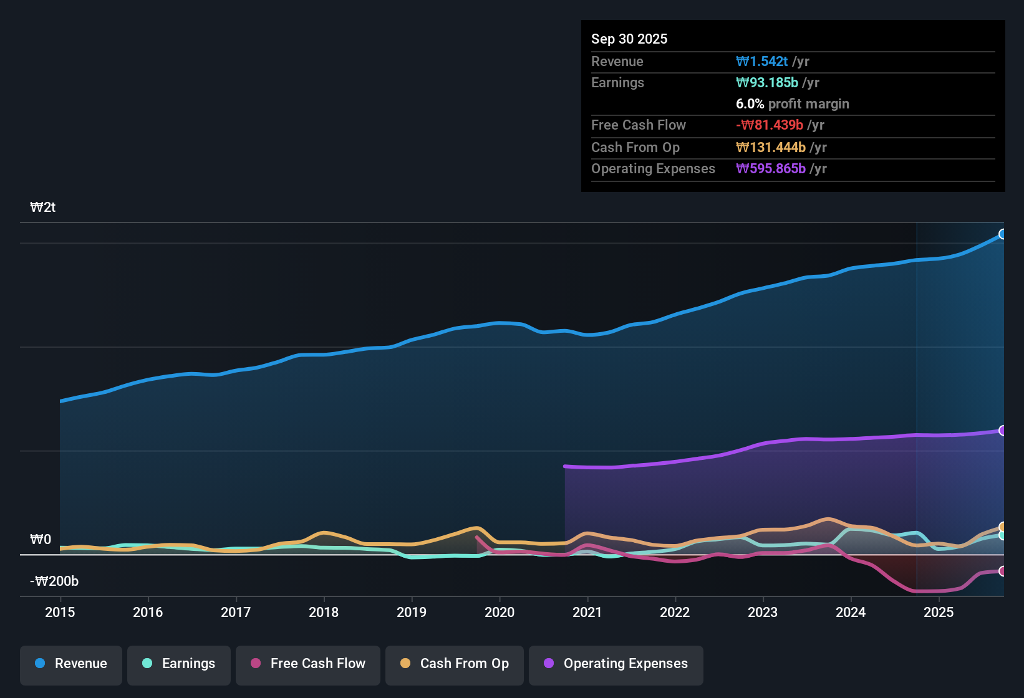Click the -₩81.439b Free Cash Flow row
The height and width of the screenshot is (698, 1024).
[770, 125]
